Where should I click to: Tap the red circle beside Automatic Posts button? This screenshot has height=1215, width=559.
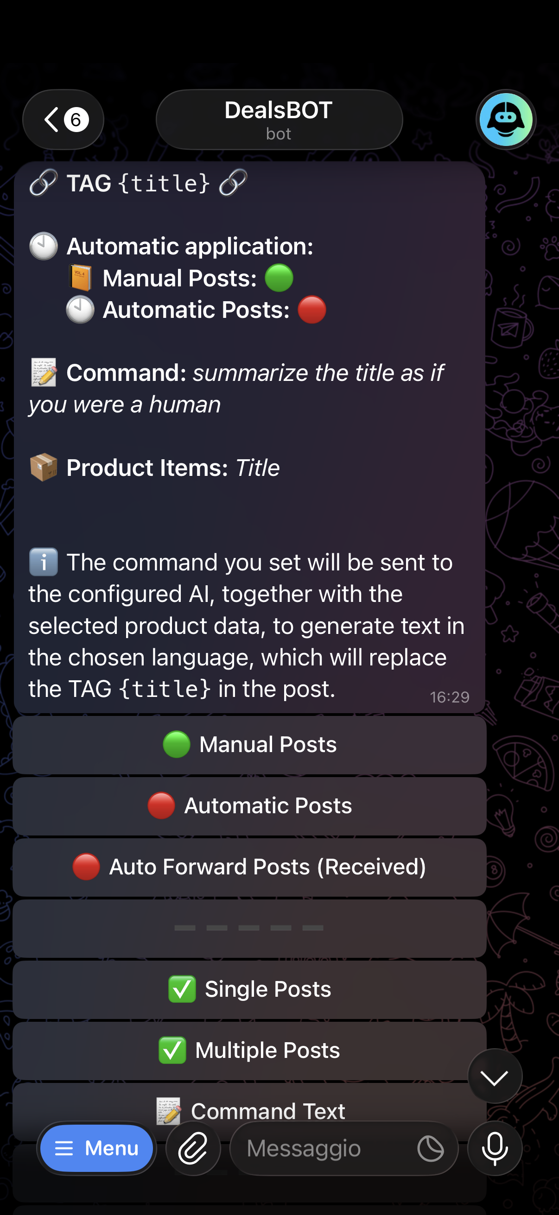pos(161,805)
